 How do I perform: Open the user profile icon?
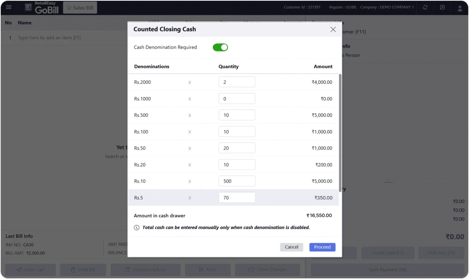[x=460, y=8]
